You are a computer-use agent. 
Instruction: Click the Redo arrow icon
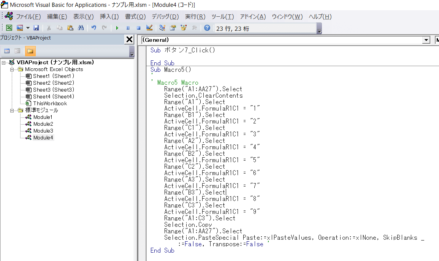105,28
